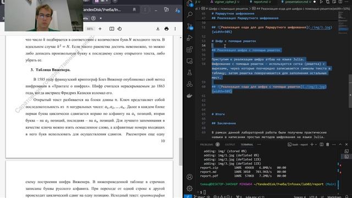Select the second terminal in side list
Image resolution: width=352 pixels, height=198 pixels.
point(346,156)
